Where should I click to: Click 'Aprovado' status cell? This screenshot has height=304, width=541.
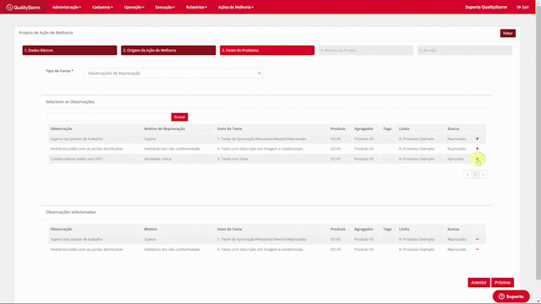[x=456, y=159]
